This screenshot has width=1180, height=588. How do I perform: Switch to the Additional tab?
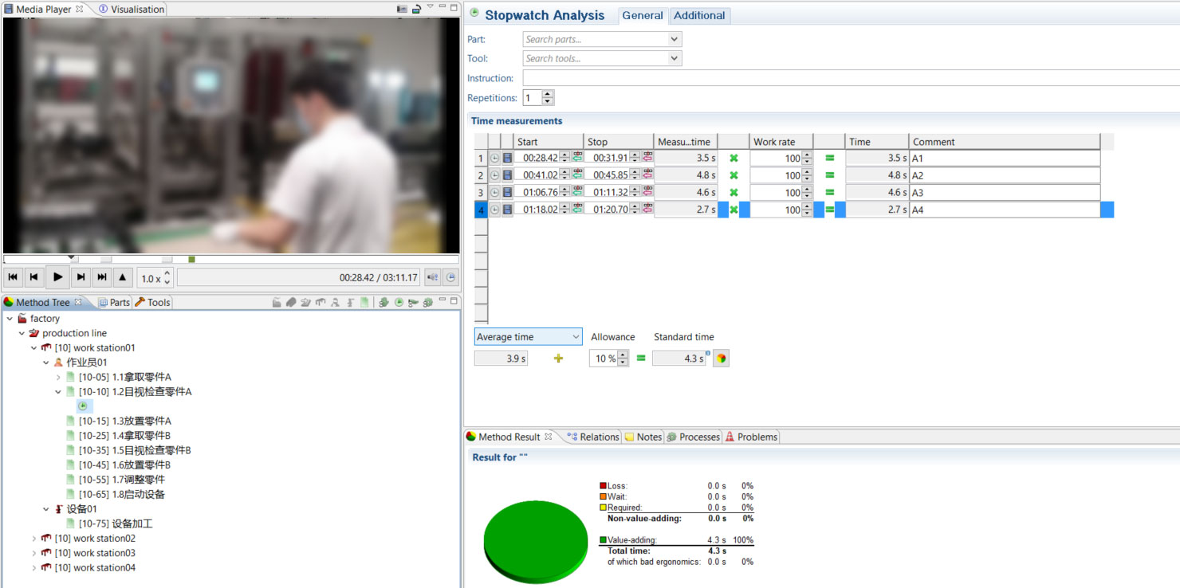(x=699, y=15)
